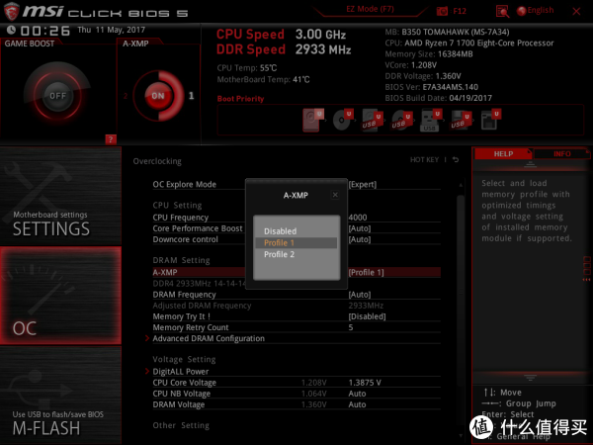593x445 pixels.
Task: Click the HOT KEY button
Action: [424, 159]
